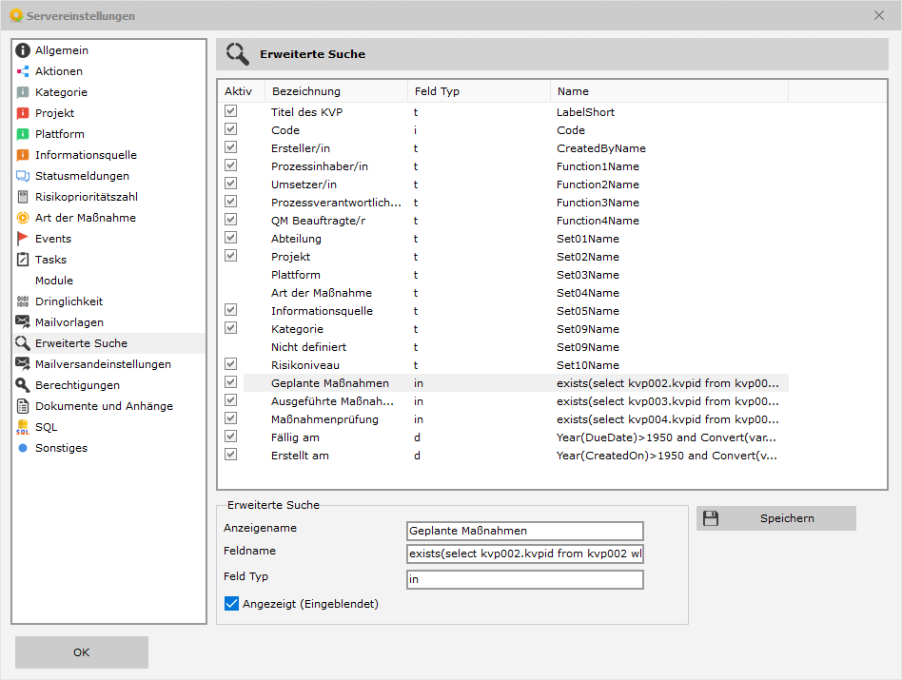Click the Kategorie icon in sidebar

[23, 92]
